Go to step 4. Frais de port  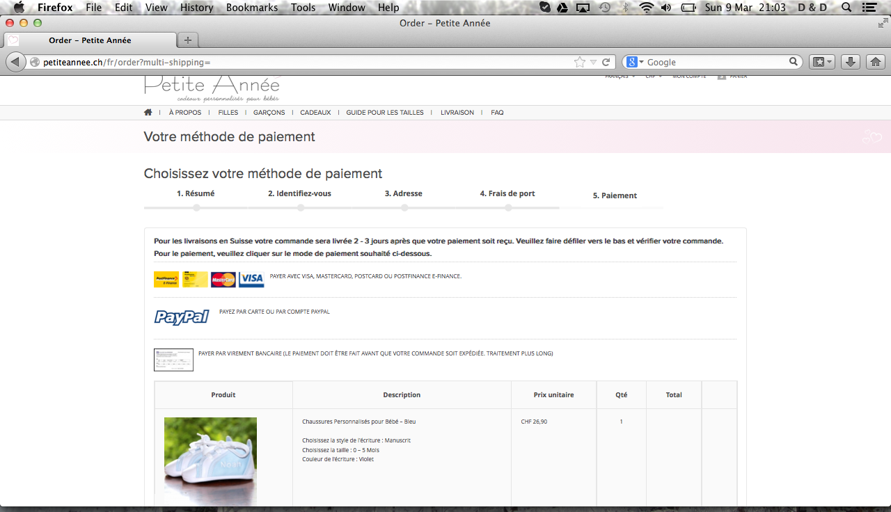[507, 193]
